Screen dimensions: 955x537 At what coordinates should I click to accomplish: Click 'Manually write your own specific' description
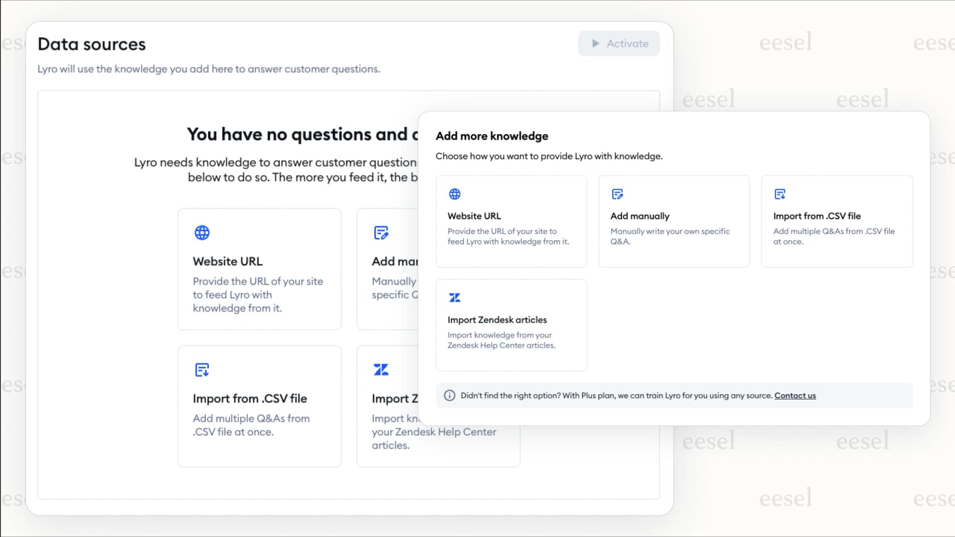[670, 231]
